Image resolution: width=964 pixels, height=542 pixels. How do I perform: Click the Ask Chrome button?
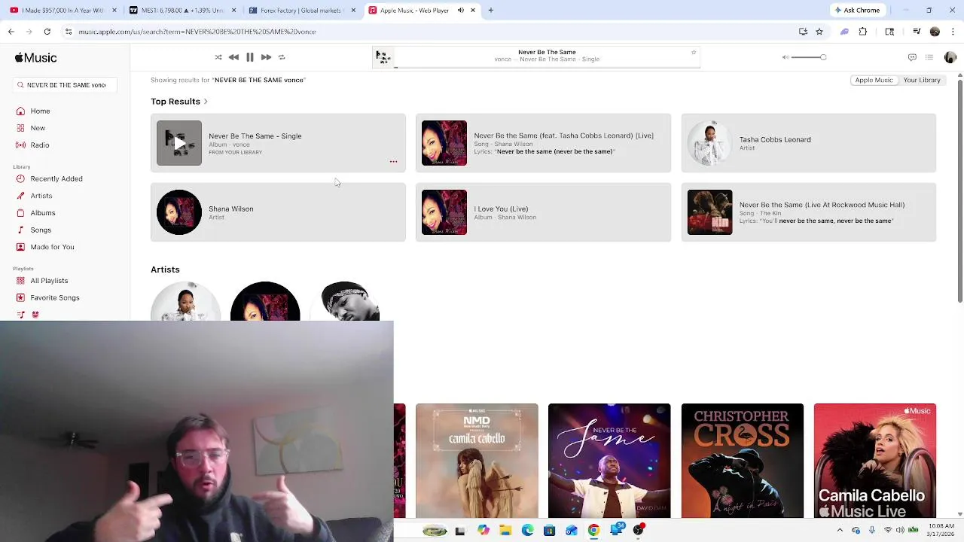[857, 11]
